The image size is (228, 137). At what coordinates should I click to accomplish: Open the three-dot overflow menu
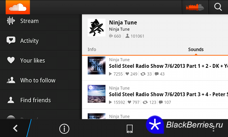pyautogui.click(x=213, y=129)
